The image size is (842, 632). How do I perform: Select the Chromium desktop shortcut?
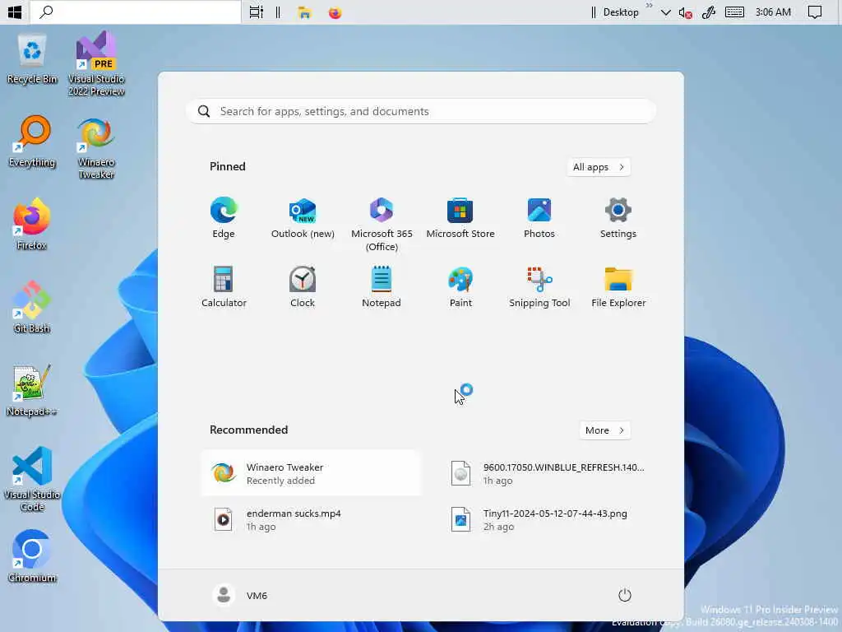pyautogui.click(x=32, y=557)
